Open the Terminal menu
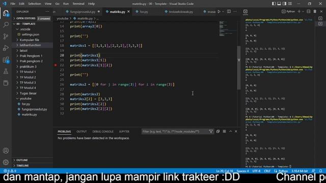326x183 pixels. 78,4
